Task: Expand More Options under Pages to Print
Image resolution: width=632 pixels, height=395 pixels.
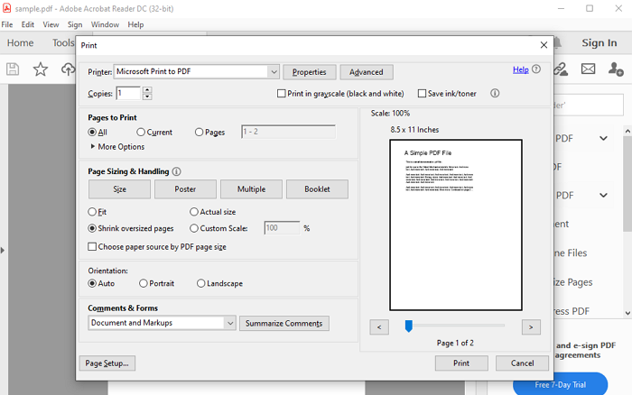Action: (93, 147)
